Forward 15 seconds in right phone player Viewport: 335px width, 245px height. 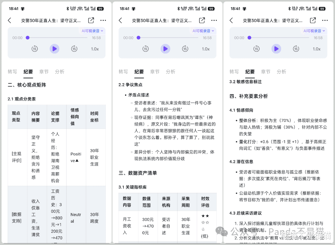point(296,49)
